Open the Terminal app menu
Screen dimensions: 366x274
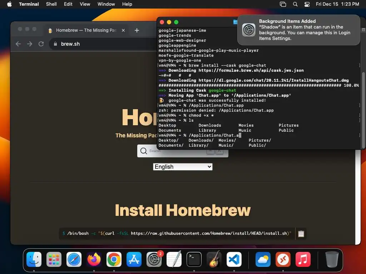[x=29, y=4]
